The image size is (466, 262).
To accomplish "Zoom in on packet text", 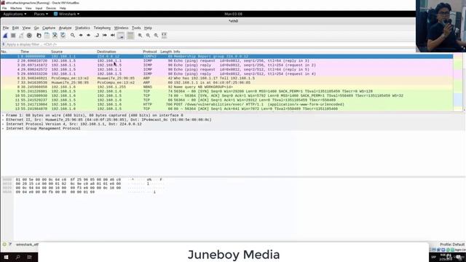I will pos(140,36).
